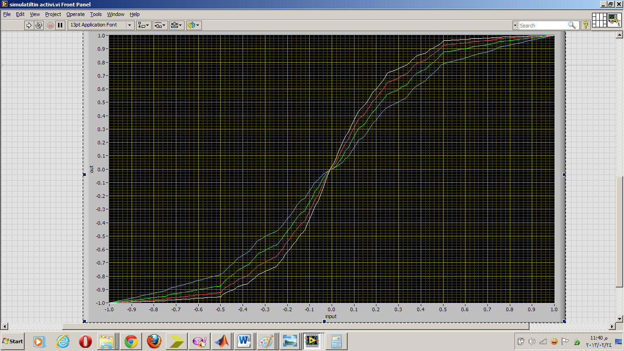624x351 pixels.
Task: Click the vertical scrollbar thumb
Action: [619, 232]
